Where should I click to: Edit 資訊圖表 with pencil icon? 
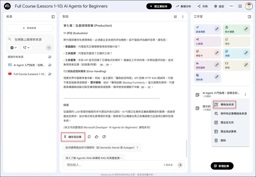pos(217,65)
